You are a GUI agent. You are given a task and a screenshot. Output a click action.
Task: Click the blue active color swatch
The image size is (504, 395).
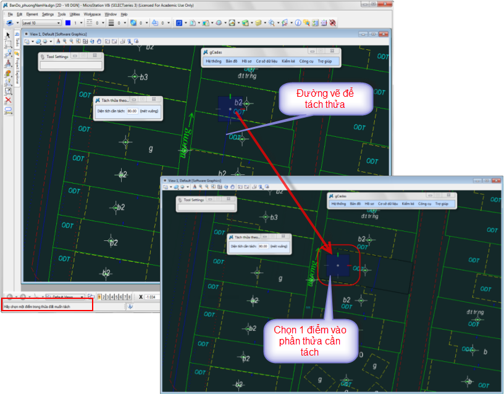[68, 23]
